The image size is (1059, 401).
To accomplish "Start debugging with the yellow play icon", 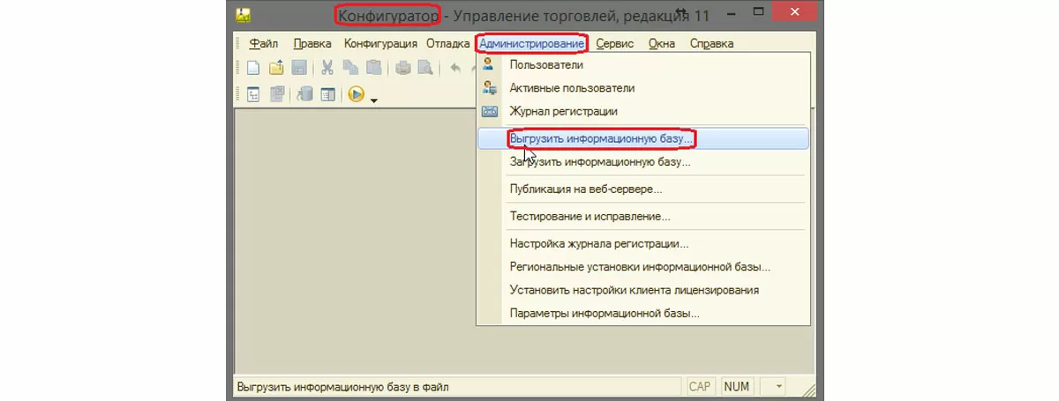I will click(x=357, y=94).
